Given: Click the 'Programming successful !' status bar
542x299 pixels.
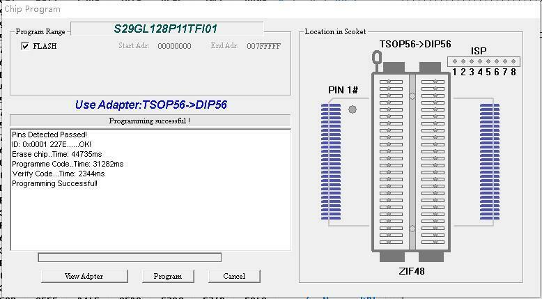Looking at the screenshot, I should point(150,121).
